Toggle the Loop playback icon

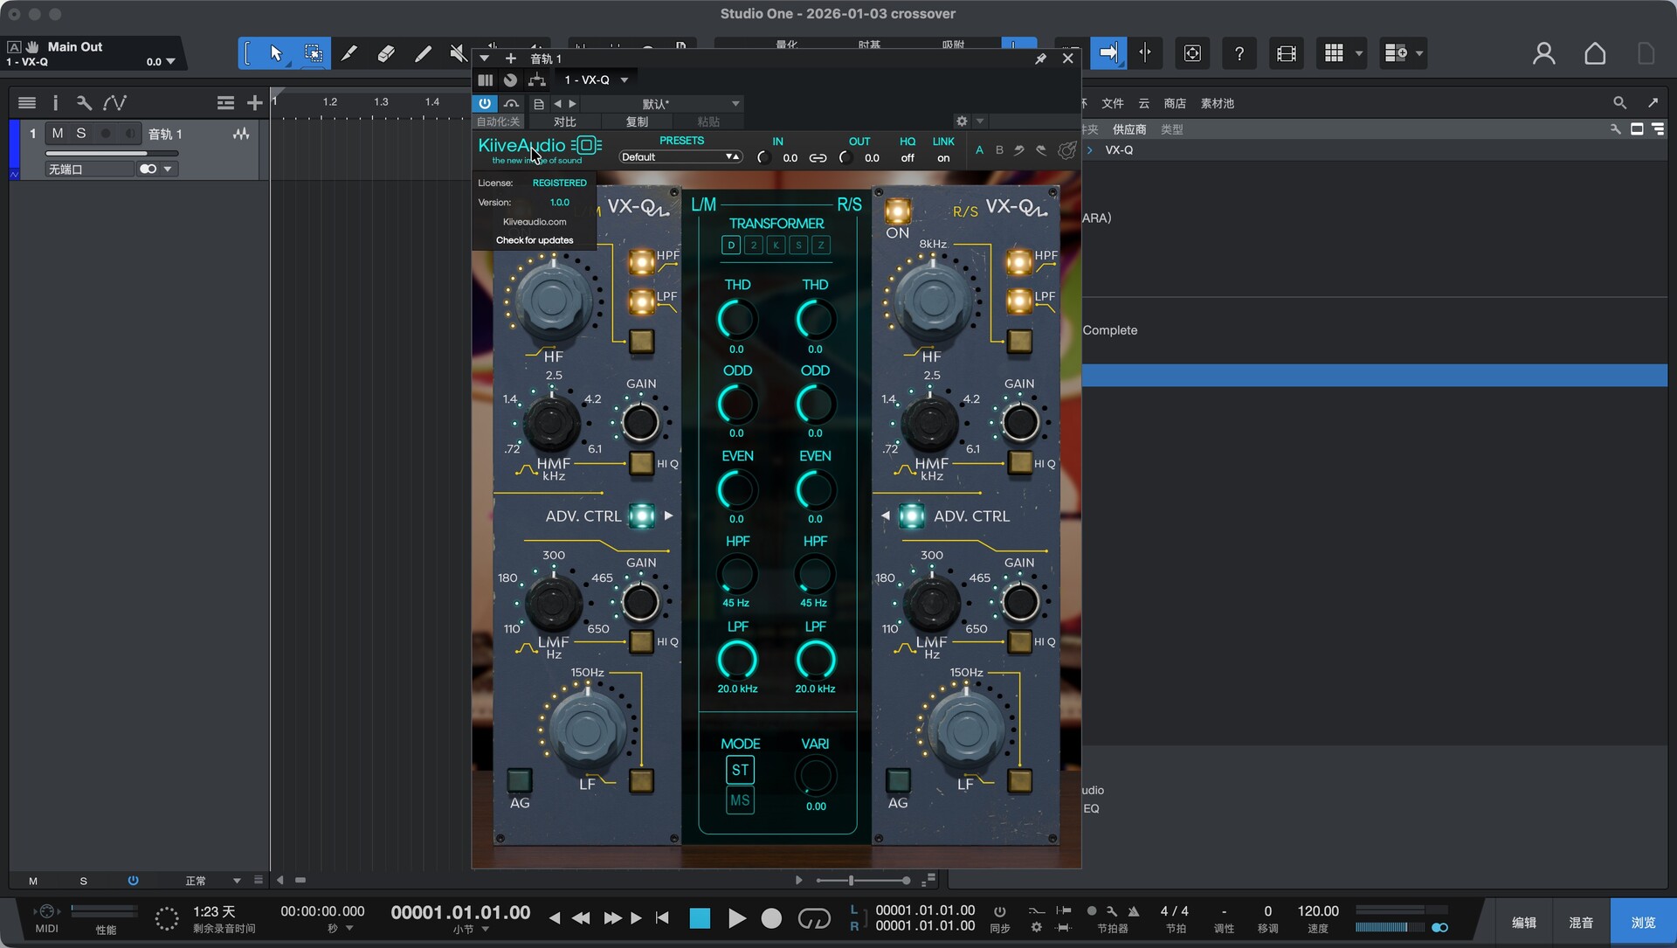pyautogui.click(x=814, y=918)
